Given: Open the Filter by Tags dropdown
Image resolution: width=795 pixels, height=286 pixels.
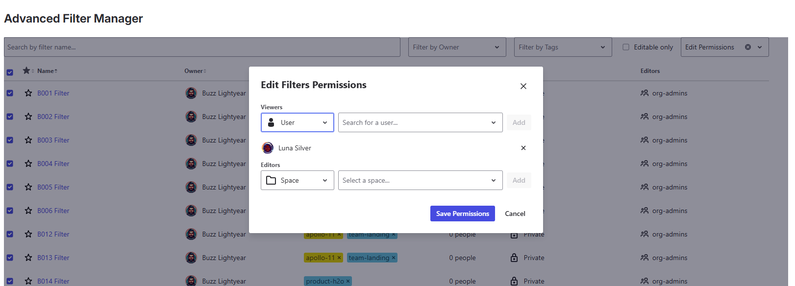Looking at the screenshot, I should click(562, 47).
